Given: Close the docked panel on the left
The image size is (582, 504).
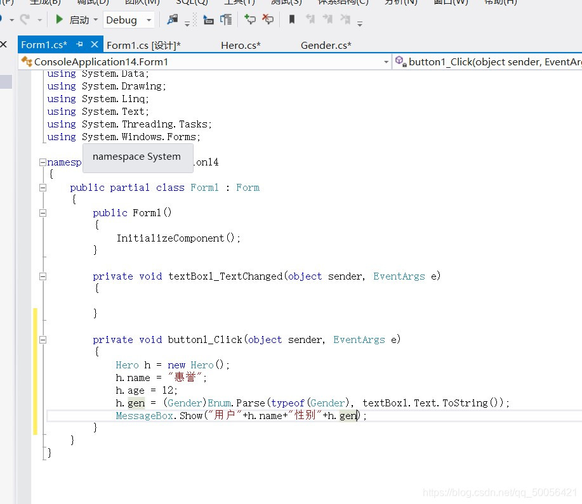Looking at the screenshot, I should pyautogui.click(x=3, y=44).
